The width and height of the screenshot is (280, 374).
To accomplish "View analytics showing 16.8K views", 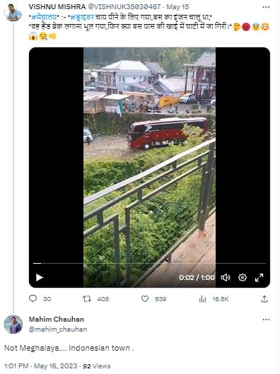I will (x=202, y=299).
